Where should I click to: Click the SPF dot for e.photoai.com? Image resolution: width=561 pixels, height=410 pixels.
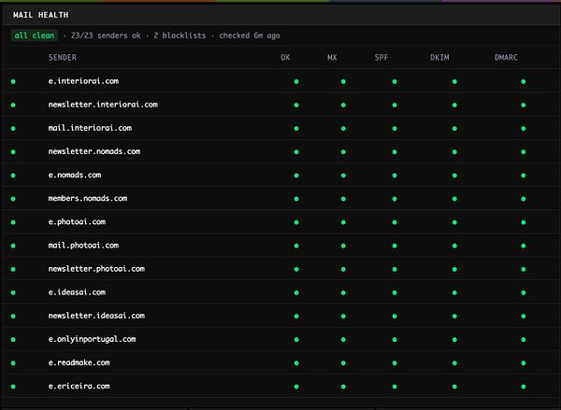click(x=395, y=222)
